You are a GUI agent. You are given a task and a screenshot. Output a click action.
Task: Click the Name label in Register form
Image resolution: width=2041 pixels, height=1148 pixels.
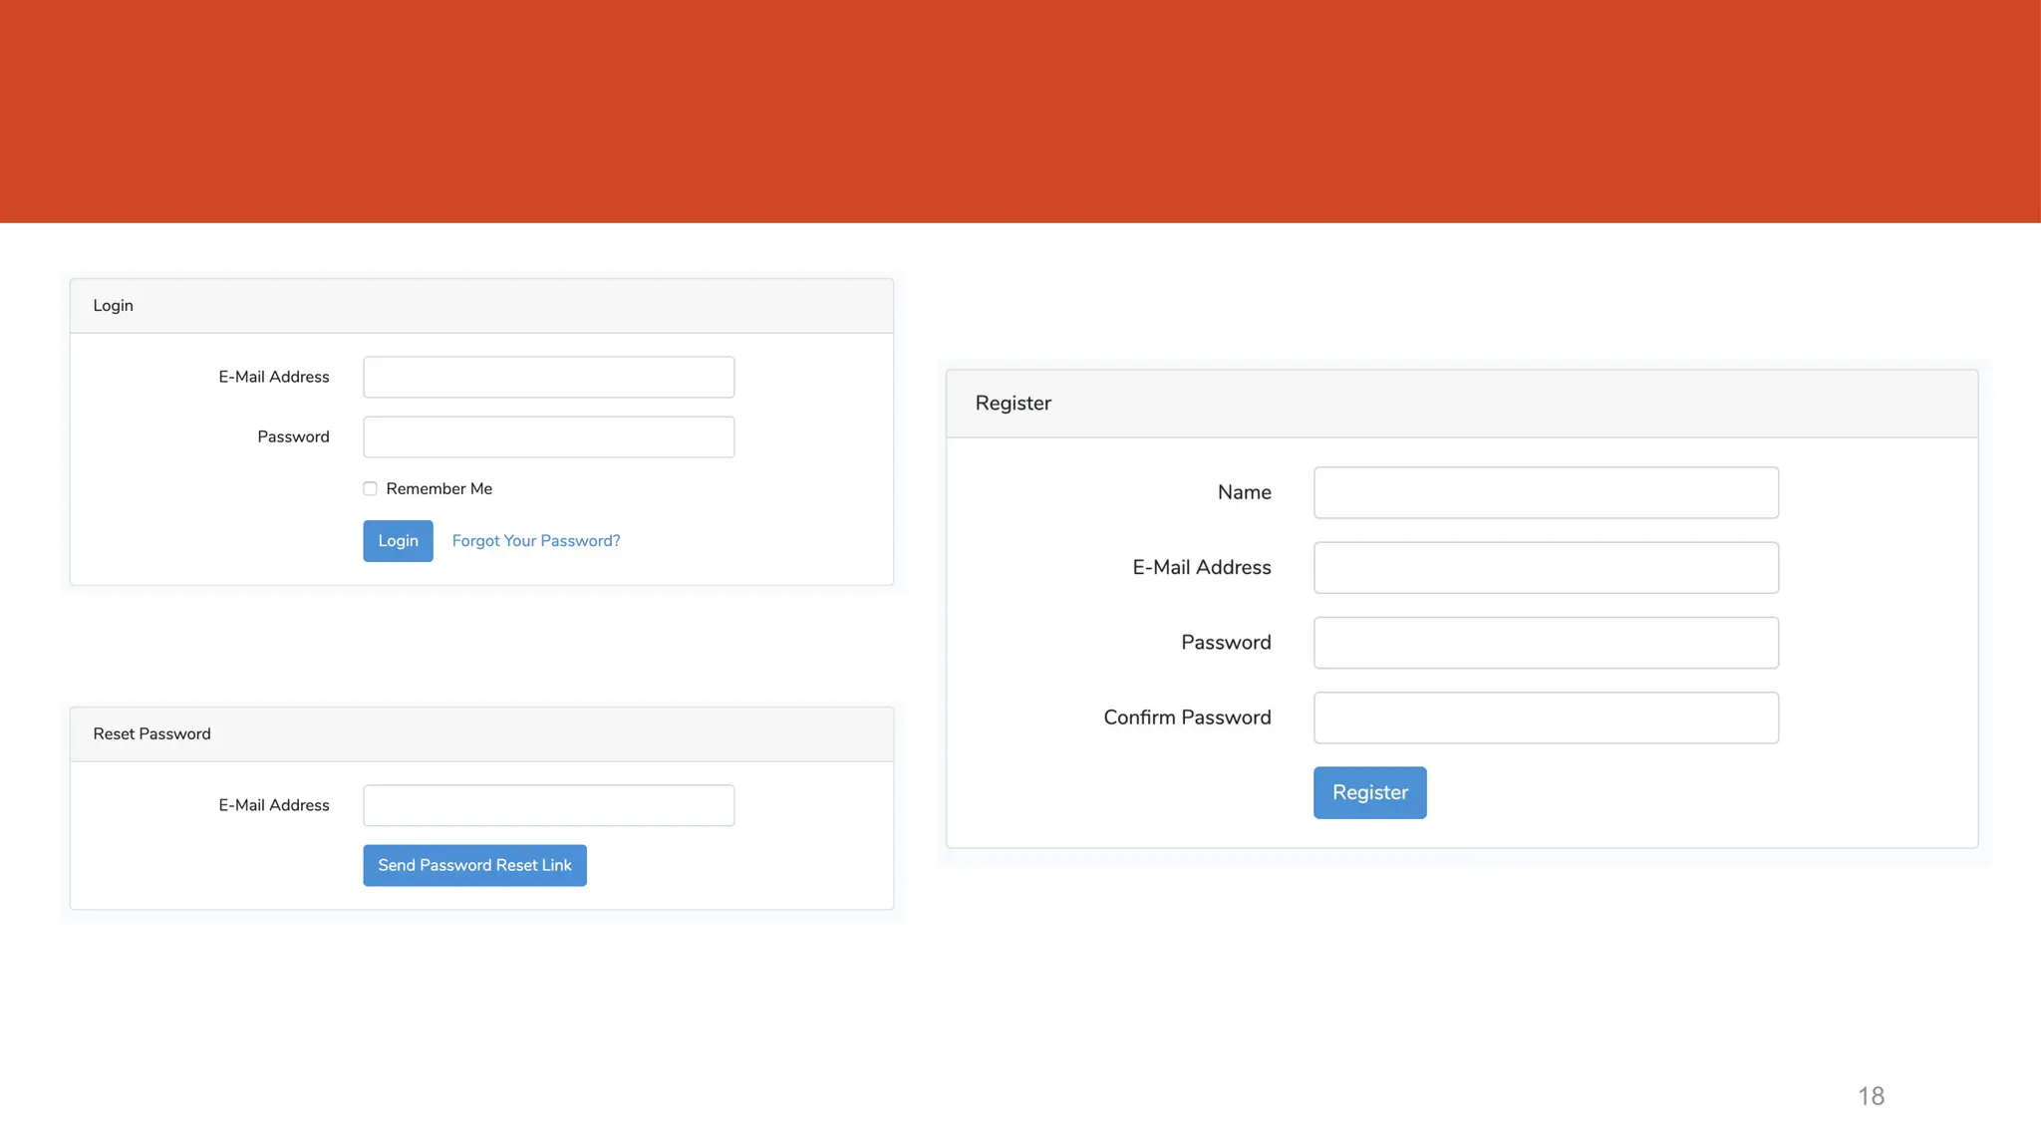pyautogui.click(x=1244, y=492)
